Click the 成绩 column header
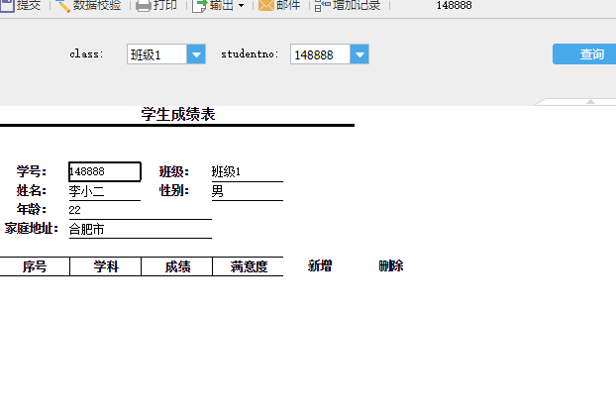This screenshot has width=616, height=417. (x=177, y=266)
